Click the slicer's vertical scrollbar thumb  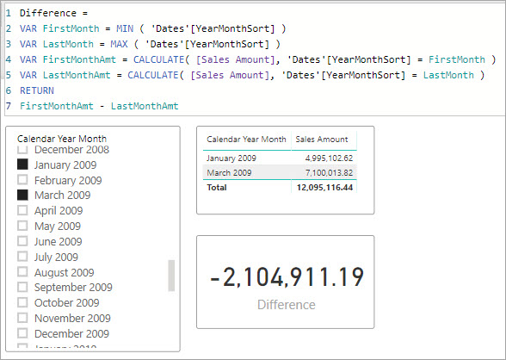point(171,276)
